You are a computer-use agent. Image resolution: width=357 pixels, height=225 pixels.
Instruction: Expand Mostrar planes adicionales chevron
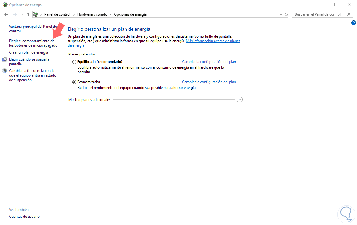[x=240, y=99]
